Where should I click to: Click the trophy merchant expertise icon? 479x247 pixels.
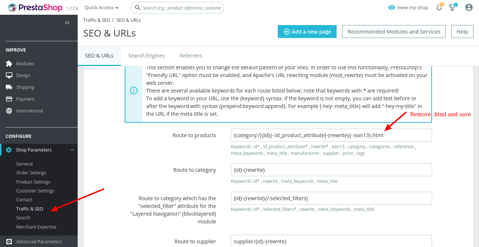(452, 7)
